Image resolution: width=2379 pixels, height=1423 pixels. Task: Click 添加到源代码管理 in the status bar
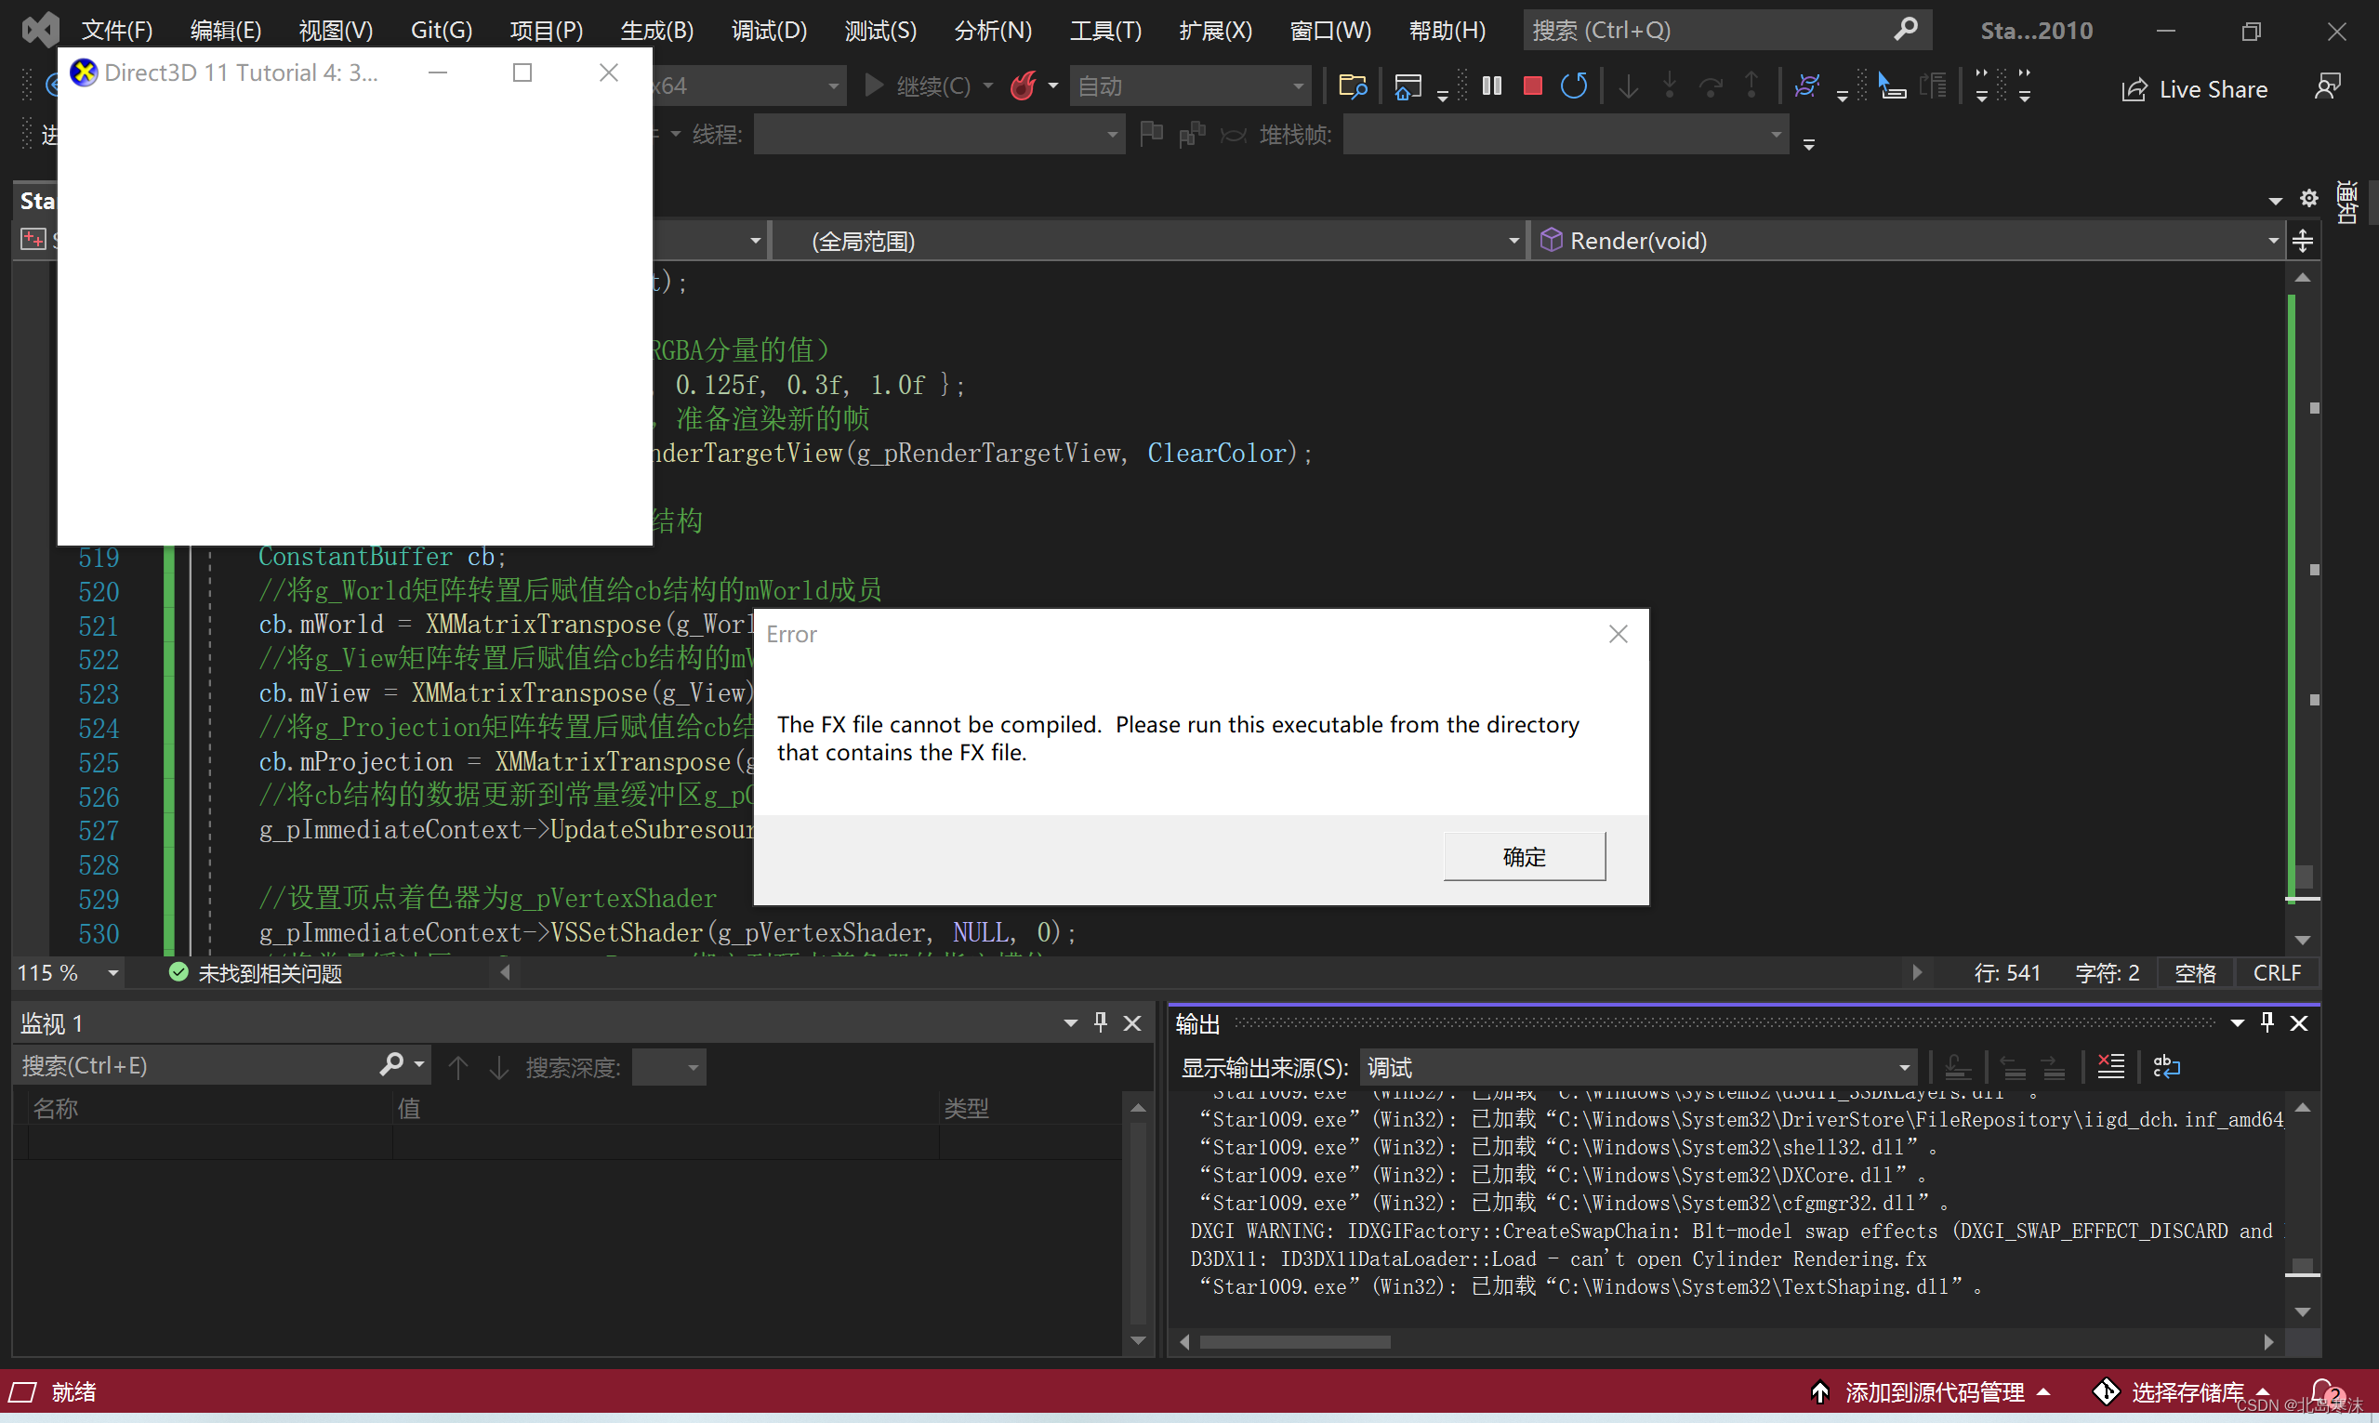1930,1392
